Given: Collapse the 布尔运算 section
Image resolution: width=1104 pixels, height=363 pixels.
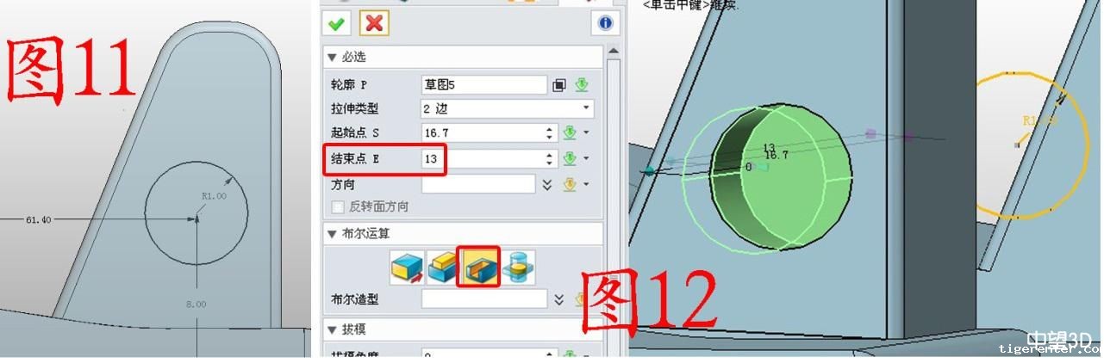Looking at the screenshot, I should [x=331, y=233].
